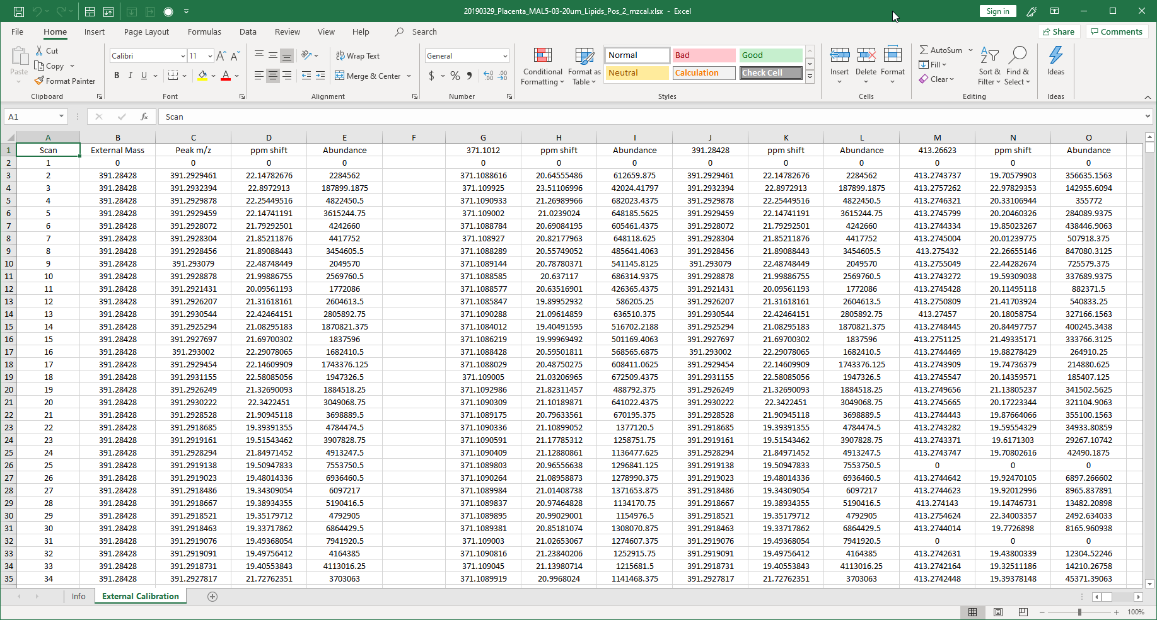
Task: Open Format as Table gallery
Action: pyautogui.click(x=584, y=67)
